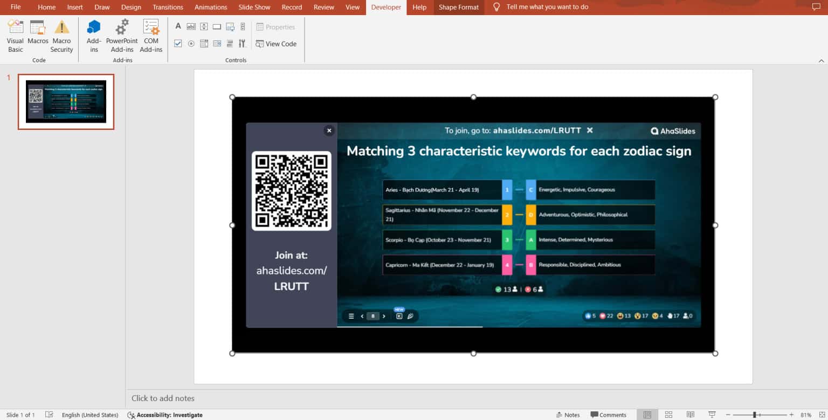
Task: Insert a Label control (A icon)
Action: tap(178, 26)
